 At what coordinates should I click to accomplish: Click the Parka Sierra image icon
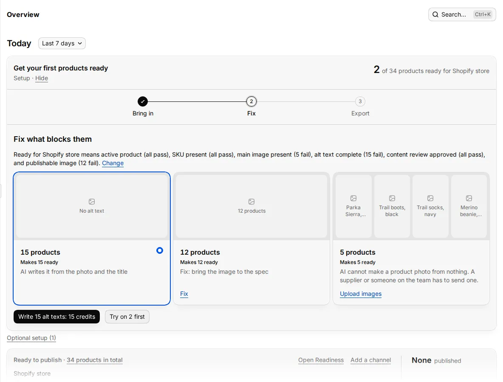(353, 198)
